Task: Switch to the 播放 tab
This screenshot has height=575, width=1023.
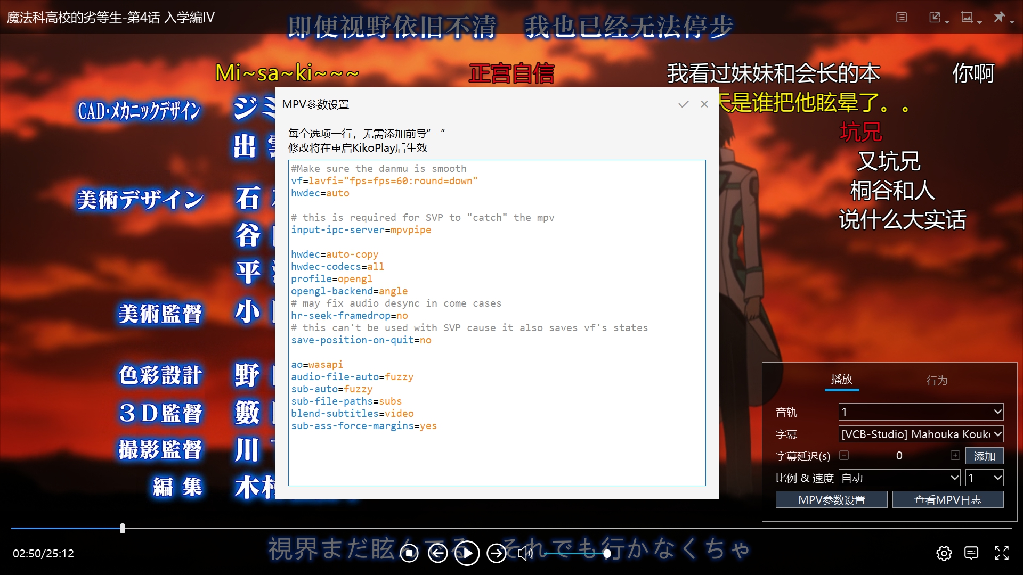Action: (842, 380)
